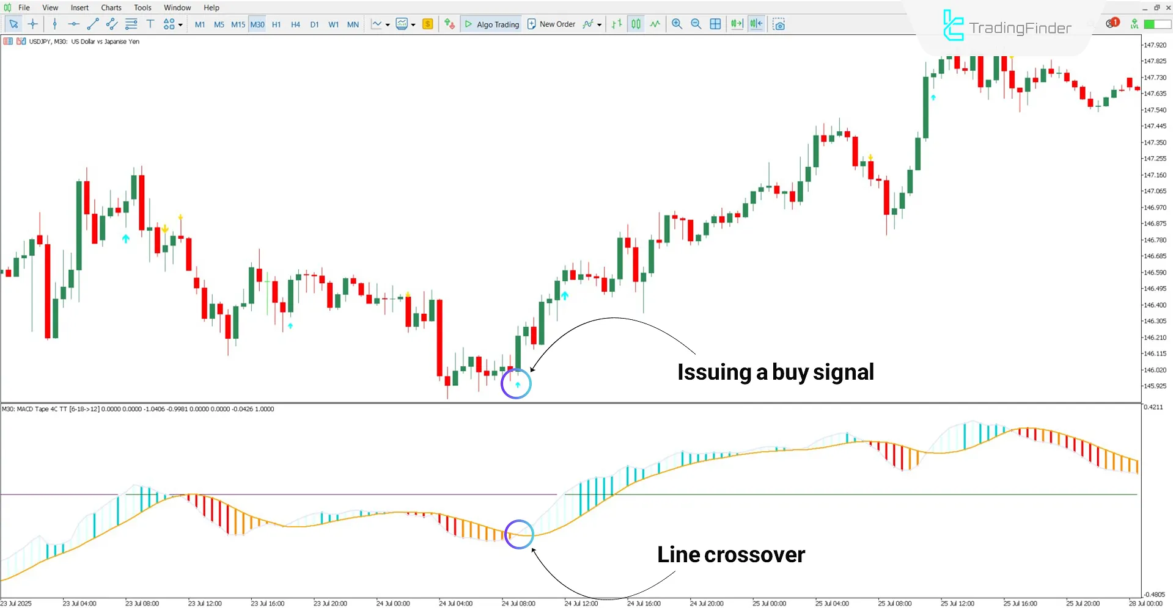Take a chart screenshot with camera icon
Viewport: 1173px width, 608px height.
(778, 24)
